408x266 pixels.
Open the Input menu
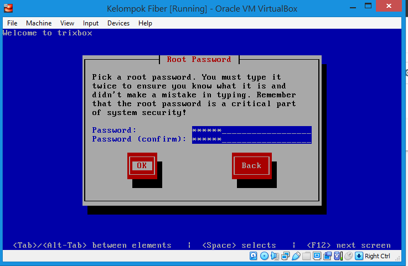pyautogui.click(x=91, y=23)
